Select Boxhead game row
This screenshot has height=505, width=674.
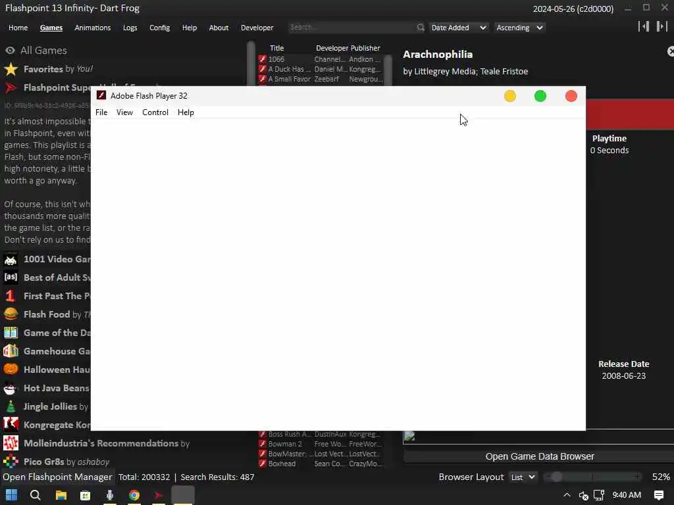pyautogui.click(x=321, y=464)
